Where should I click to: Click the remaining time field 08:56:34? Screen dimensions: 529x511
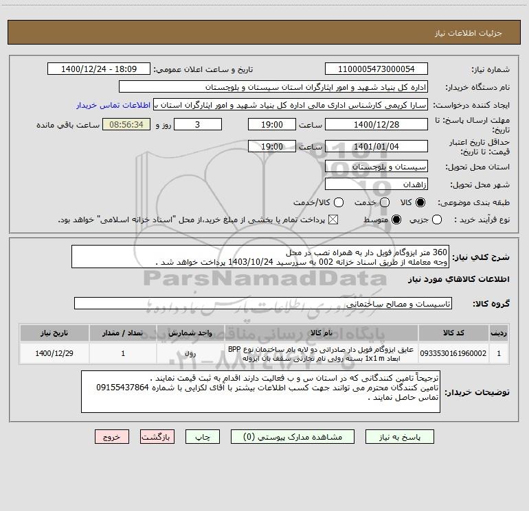(126, 124)
